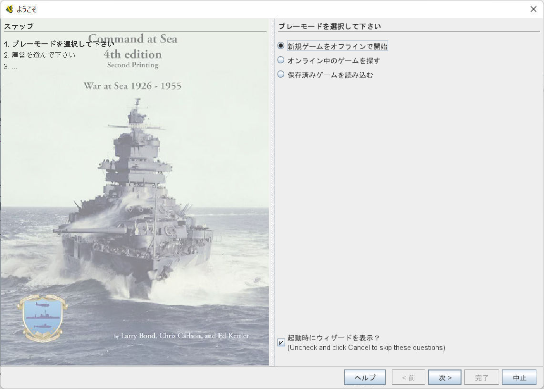Viewport: 544px width, 389px height.
Task: Click step 2 陣営を選んで下さい text
Action: (40, 55)
